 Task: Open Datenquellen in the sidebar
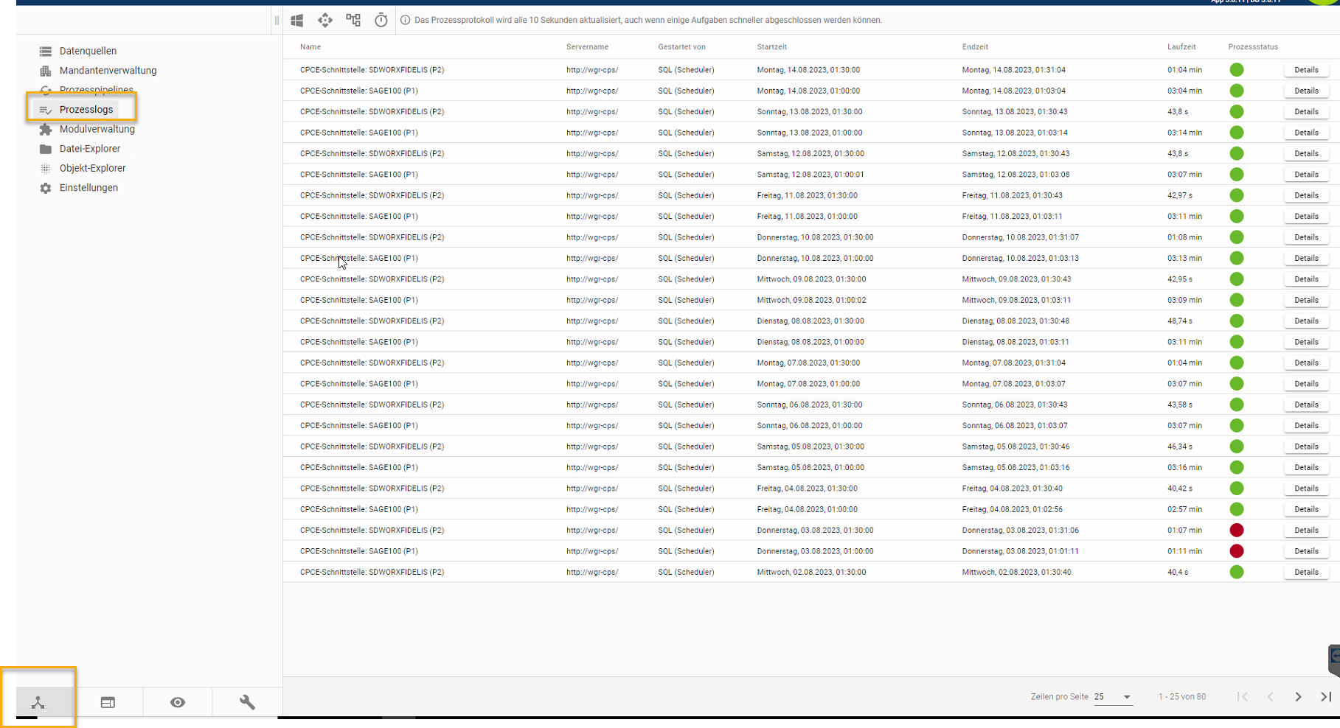click(x=88, y=51)
